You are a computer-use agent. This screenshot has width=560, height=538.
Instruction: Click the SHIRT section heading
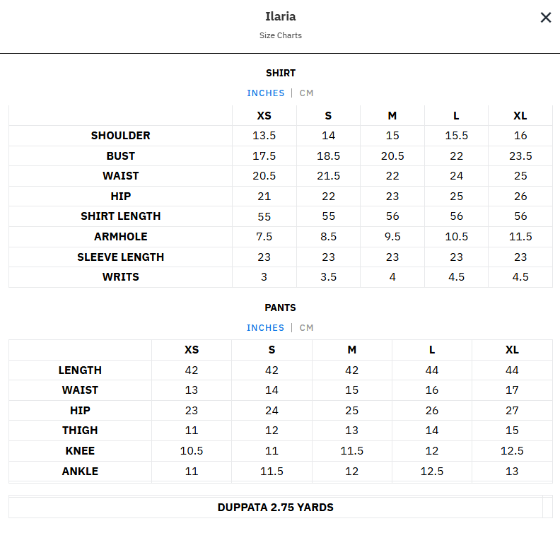(x=281, y=73)
